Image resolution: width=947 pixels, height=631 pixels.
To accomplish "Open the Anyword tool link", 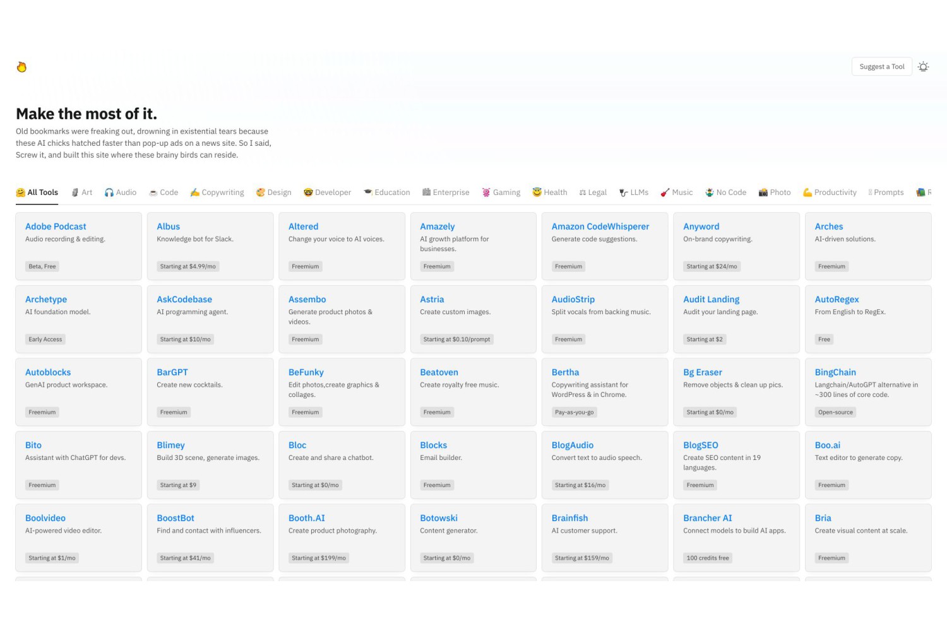I will [x=701, y=227].
